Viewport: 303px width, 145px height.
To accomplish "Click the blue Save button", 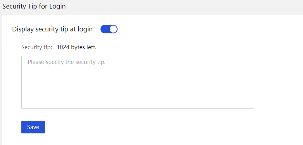I will click(33, 127).
